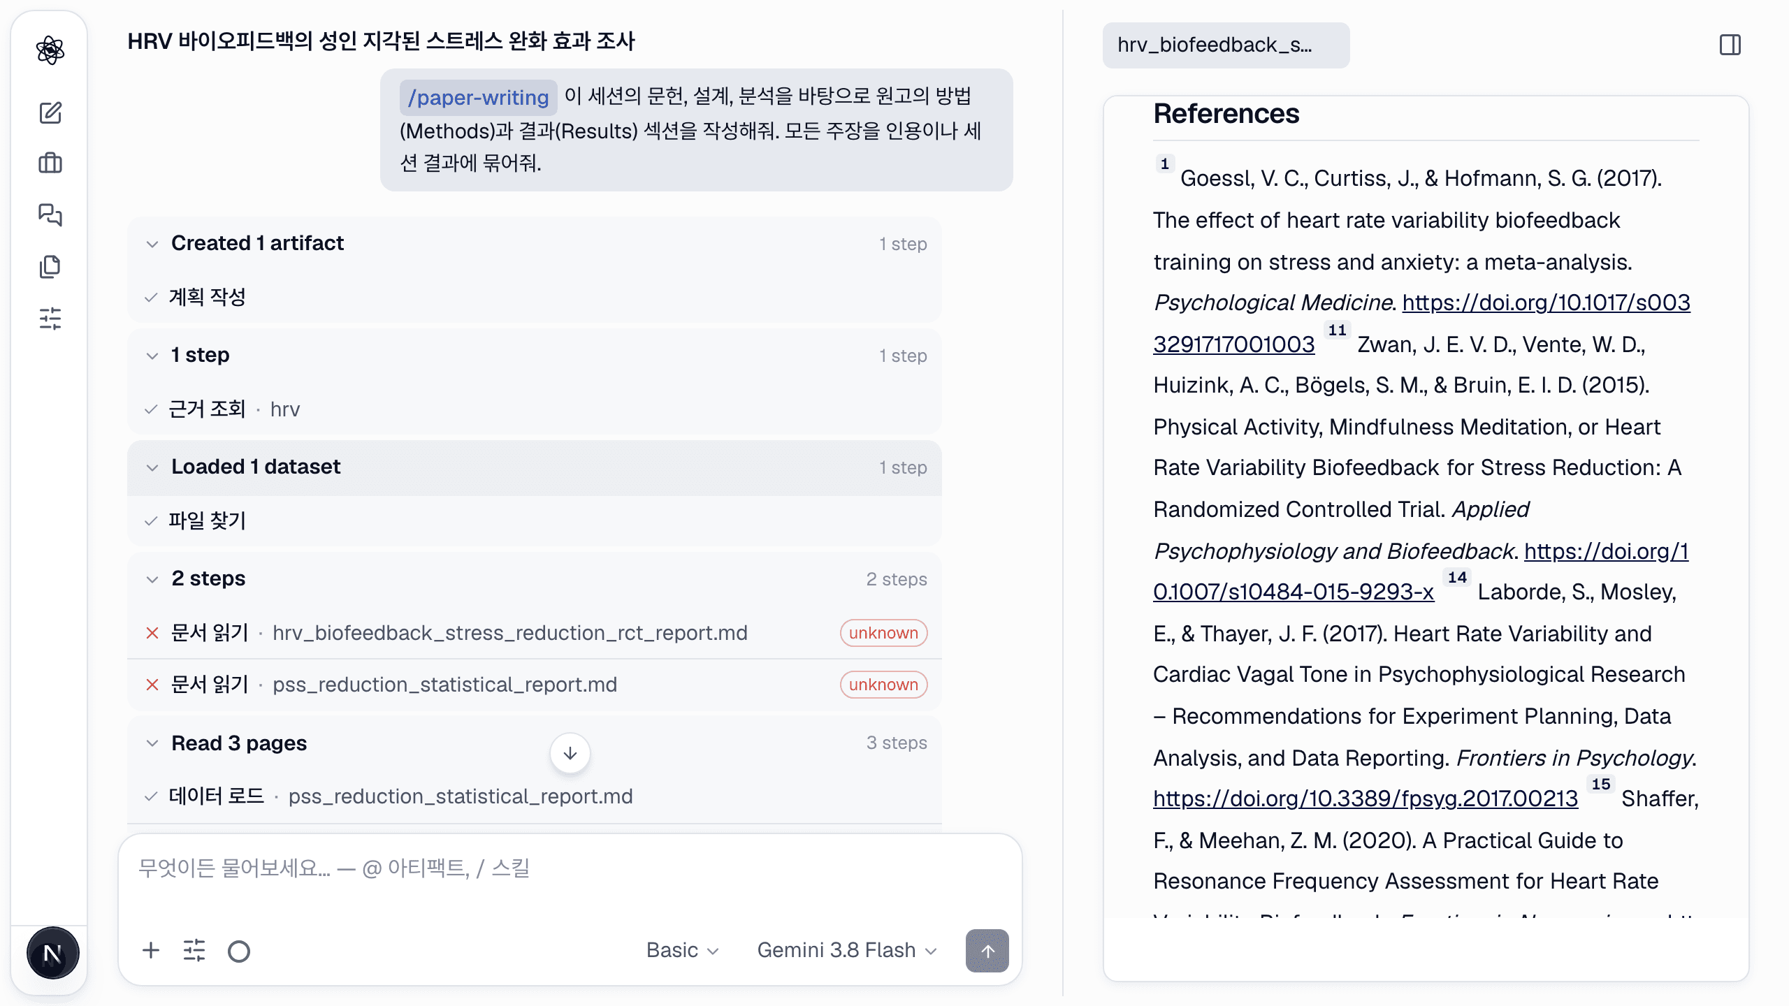Start a new chat with the pencil icon

(50, 112)
